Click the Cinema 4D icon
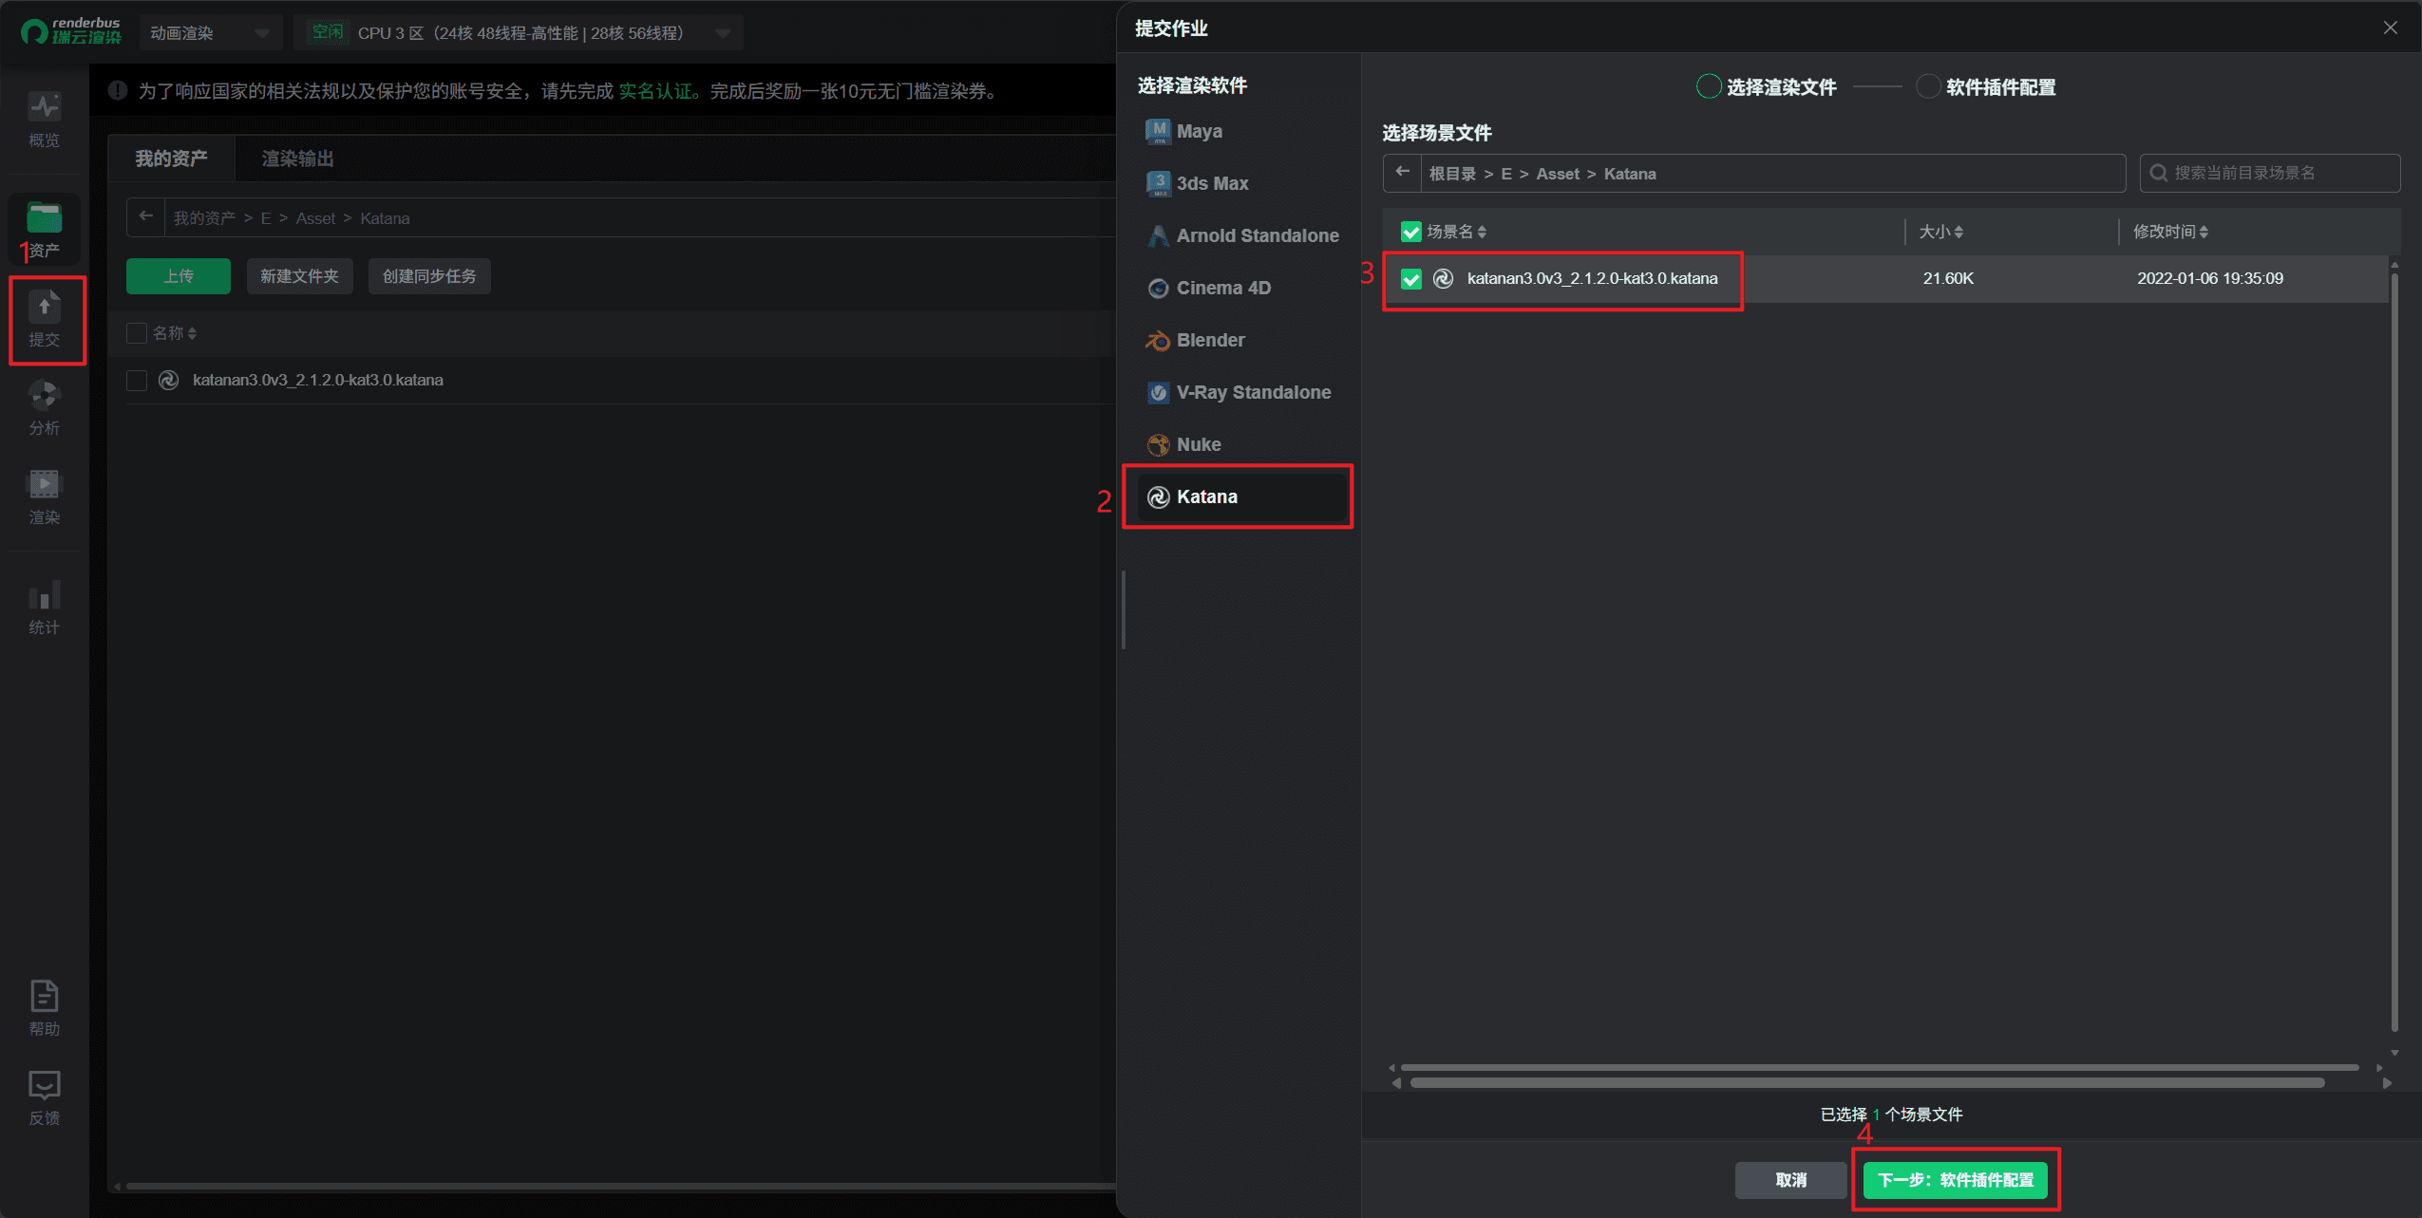The image size is (2422, 1218). pyautogui.click(x=1158, y=288)
